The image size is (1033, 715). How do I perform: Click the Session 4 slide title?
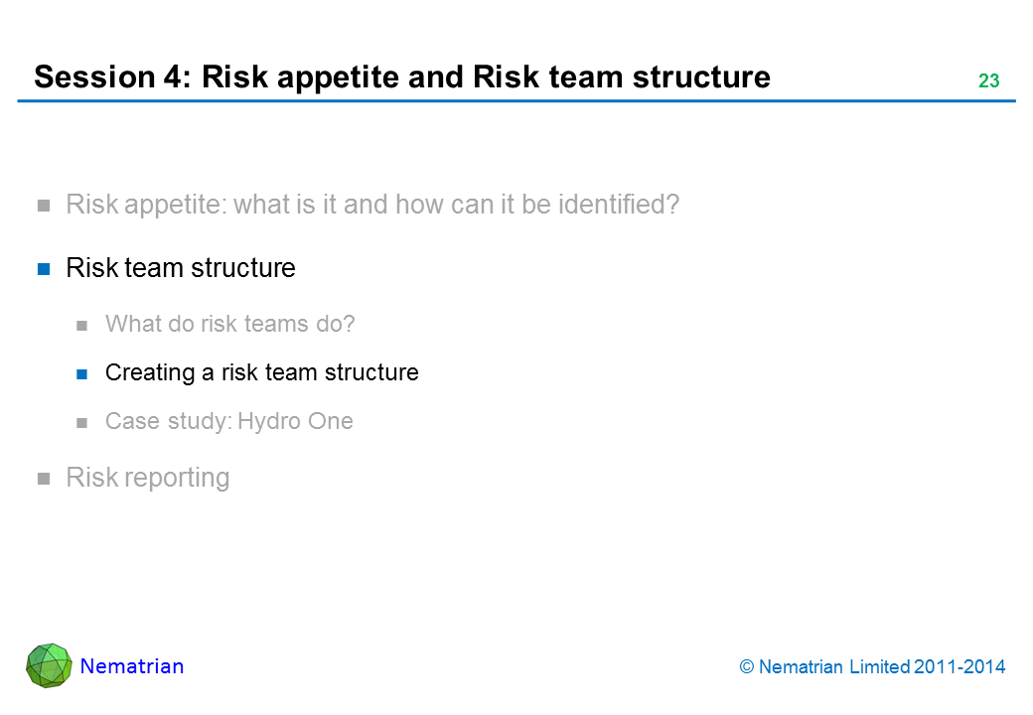coord(401,77)
